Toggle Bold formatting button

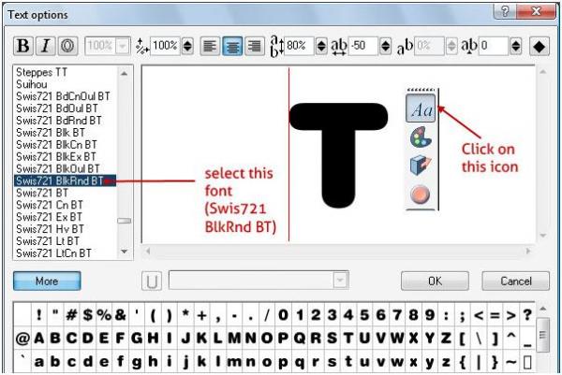(x=23, y=46)
